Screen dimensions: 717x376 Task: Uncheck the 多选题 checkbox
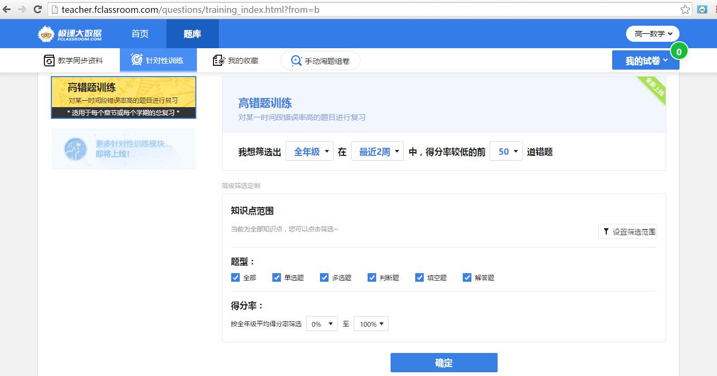tap(324, 277)
